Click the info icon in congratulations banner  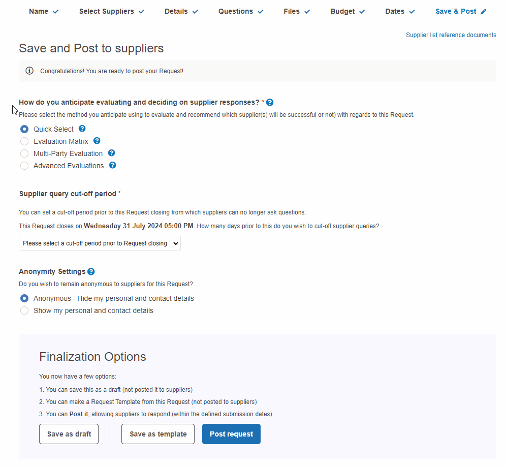29,71
